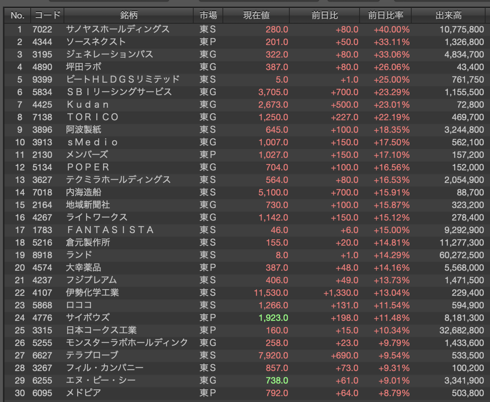Sort by the 現在値 column header
This screenshot has width=490, height=402.
256,15
